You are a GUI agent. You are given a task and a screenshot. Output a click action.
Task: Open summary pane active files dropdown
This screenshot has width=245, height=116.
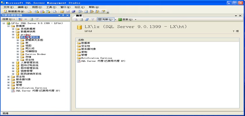pos(236,16)
